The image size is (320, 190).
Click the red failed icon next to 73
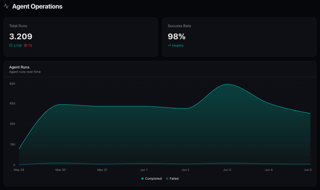(x=25, y=45)
